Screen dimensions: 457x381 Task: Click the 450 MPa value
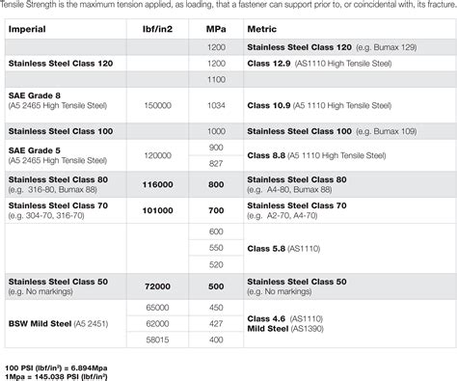216,308
